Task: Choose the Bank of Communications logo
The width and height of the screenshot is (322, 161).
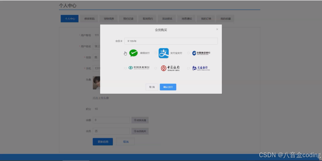Action: 201,68
